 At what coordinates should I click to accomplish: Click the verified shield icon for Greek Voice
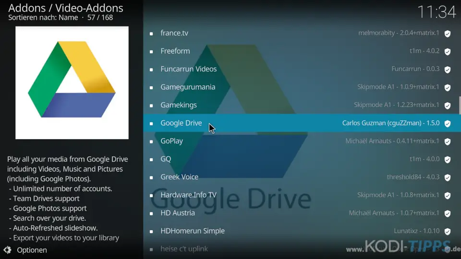[x=448, y=177]
